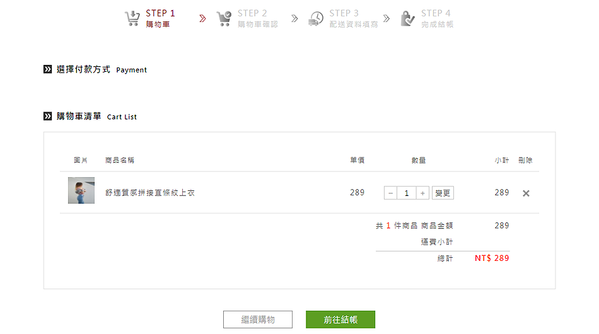Increase quantity with the plus button

[422, 193]
